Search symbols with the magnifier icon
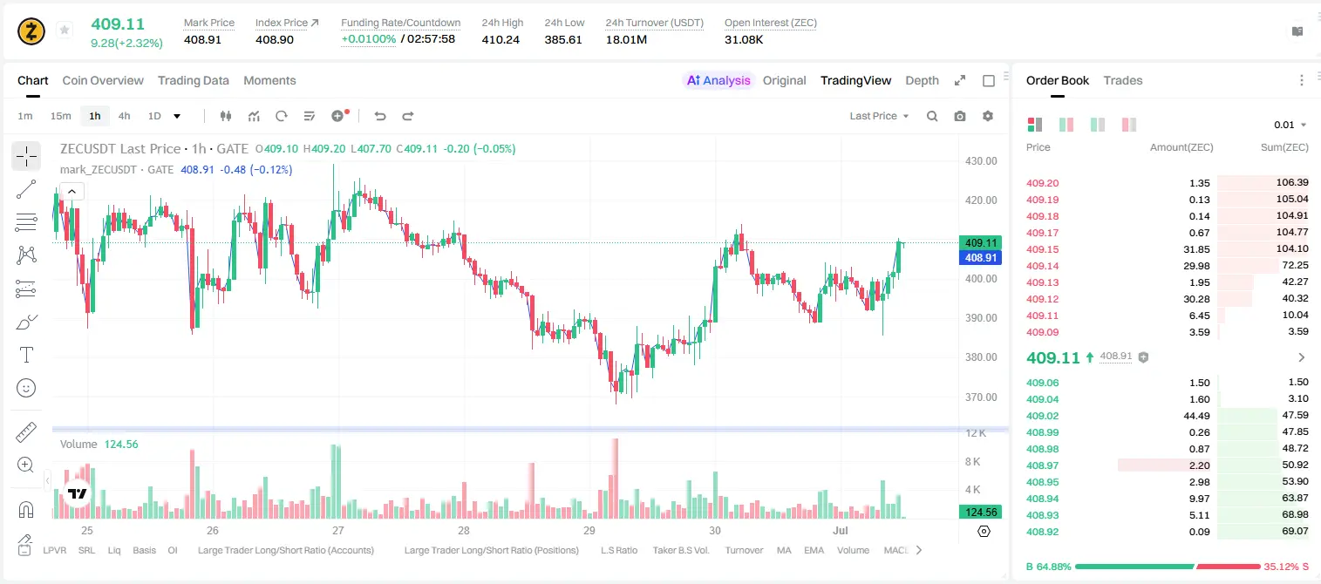The width and height of the screenshot is (1321, 584). click(932, 116)
